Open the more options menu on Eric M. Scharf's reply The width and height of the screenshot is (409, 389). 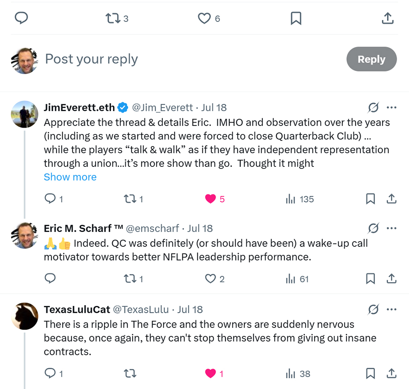tap(392, 229)
